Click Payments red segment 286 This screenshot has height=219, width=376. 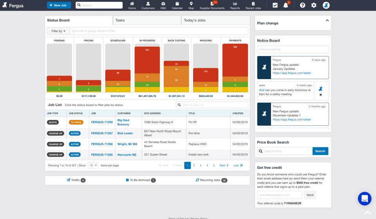(235, 60)
